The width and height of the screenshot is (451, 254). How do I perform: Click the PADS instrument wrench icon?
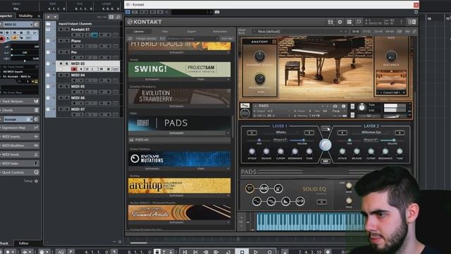pos(245,106)
